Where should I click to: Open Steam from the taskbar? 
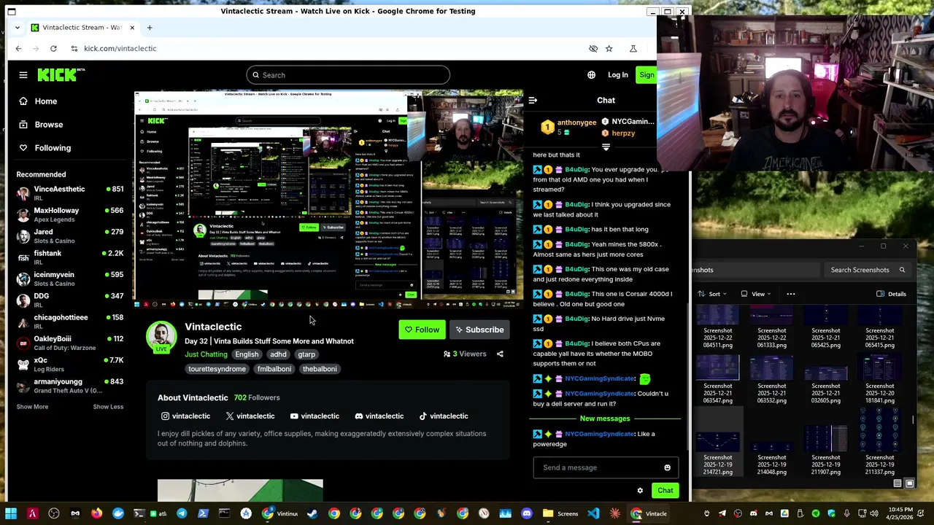pyautogui.click(x=312, y=514)
